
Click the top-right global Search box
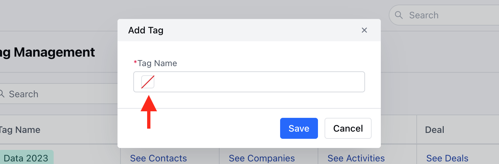coord(444,15)
